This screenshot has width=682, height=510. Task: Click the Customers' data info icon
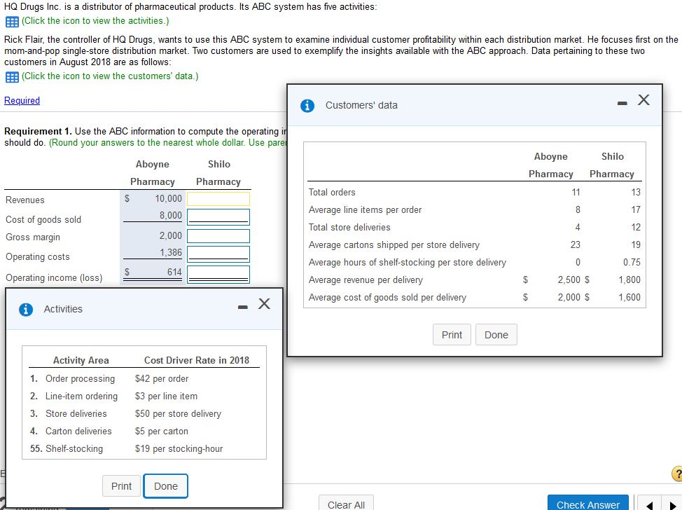[x=307, y=105]
